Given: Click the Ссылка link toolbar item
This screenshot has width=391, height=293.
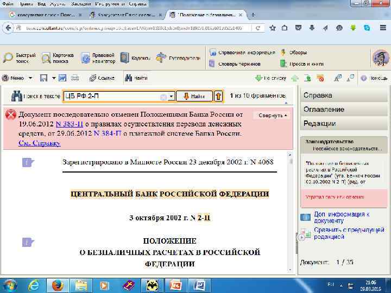Looking at the screenshot, I should [102, 78].
